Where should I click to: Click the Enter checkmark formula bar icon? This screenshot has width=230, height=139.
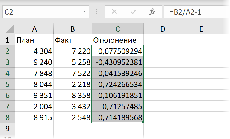click(133, 12)
